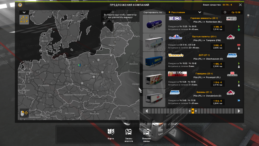Click the Пустые палеты trailer thumbnail
Image resolution: width=259 pixels, height=146 pixels.
coord(154,42)
